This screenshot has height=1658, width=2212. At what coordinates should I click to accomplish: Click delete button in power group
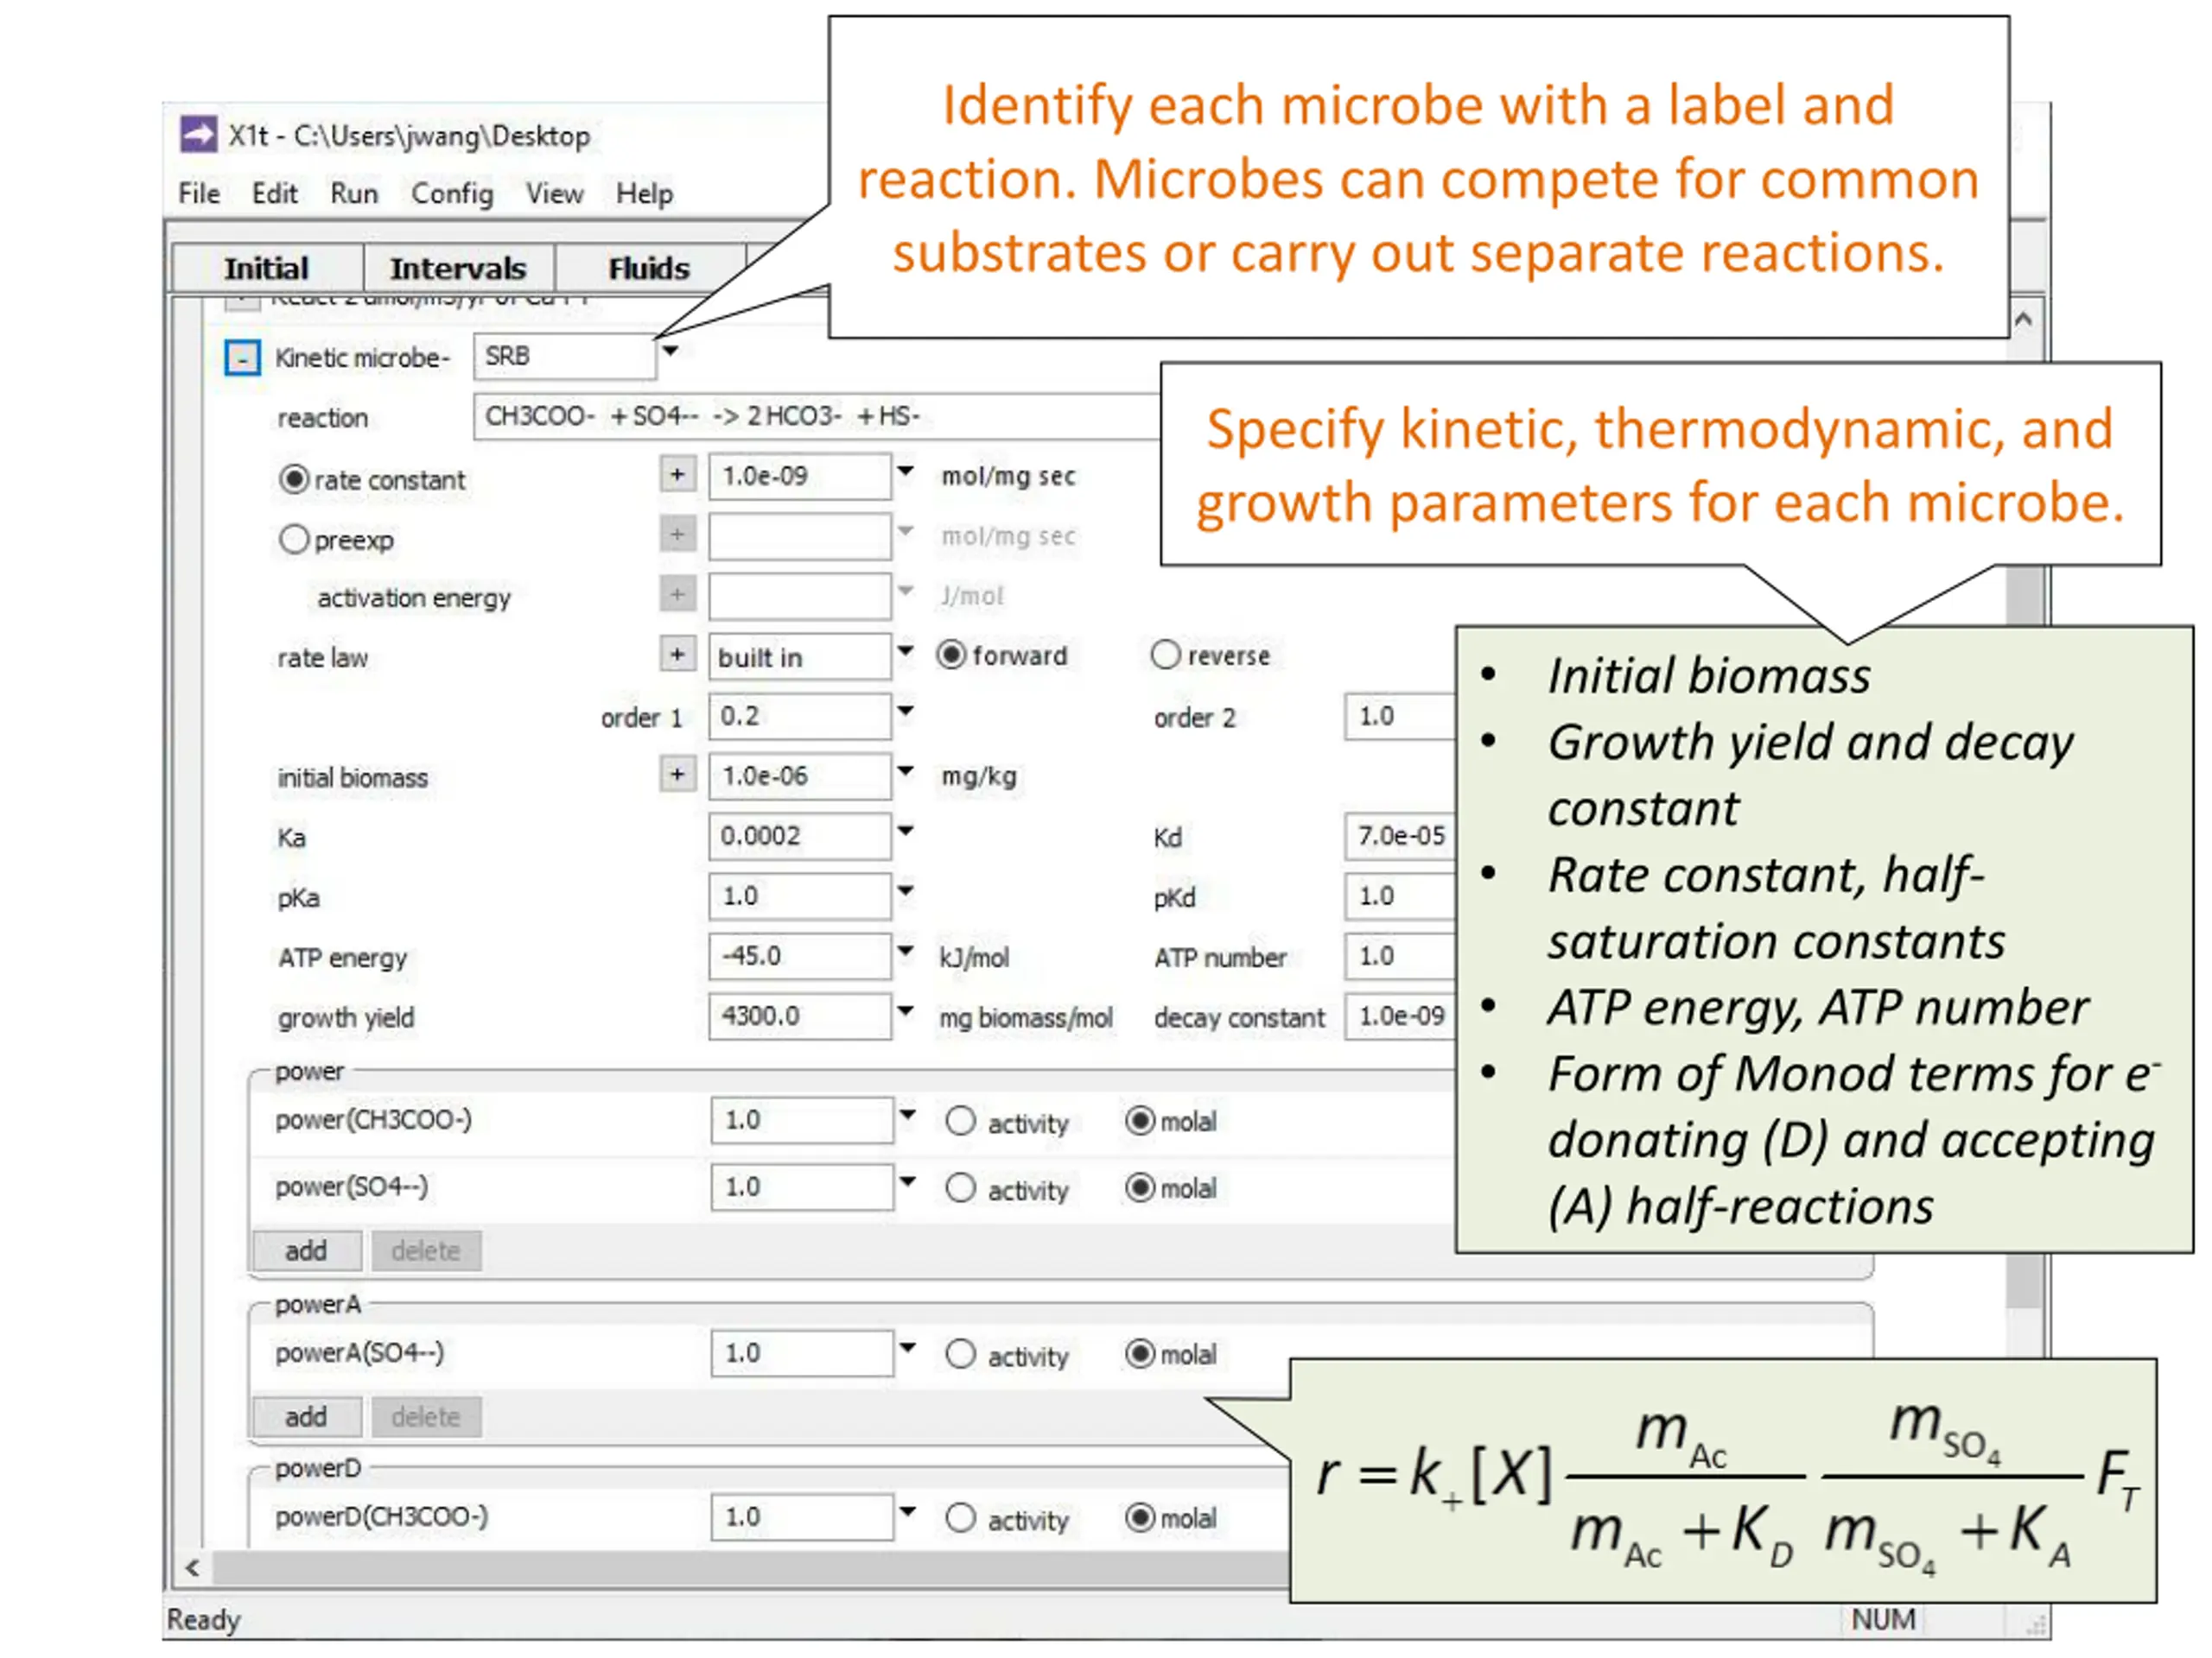pos(426,1251)
